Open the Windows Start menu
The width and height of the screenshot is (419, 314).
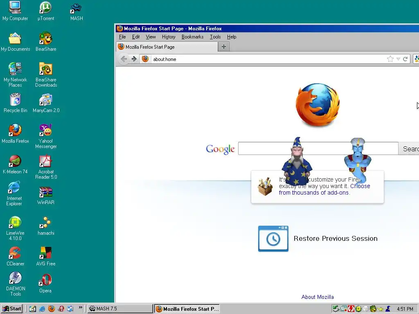coord(11,309)
